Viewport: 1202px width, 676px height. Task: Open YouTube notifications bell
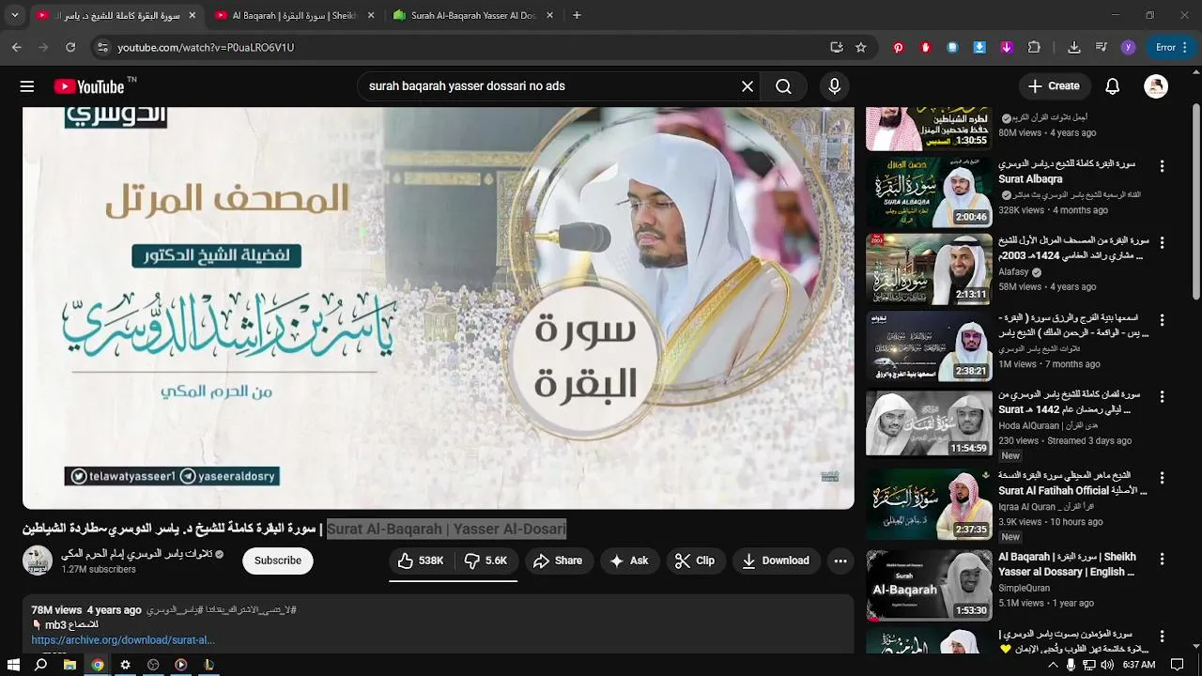point(1112,86)
